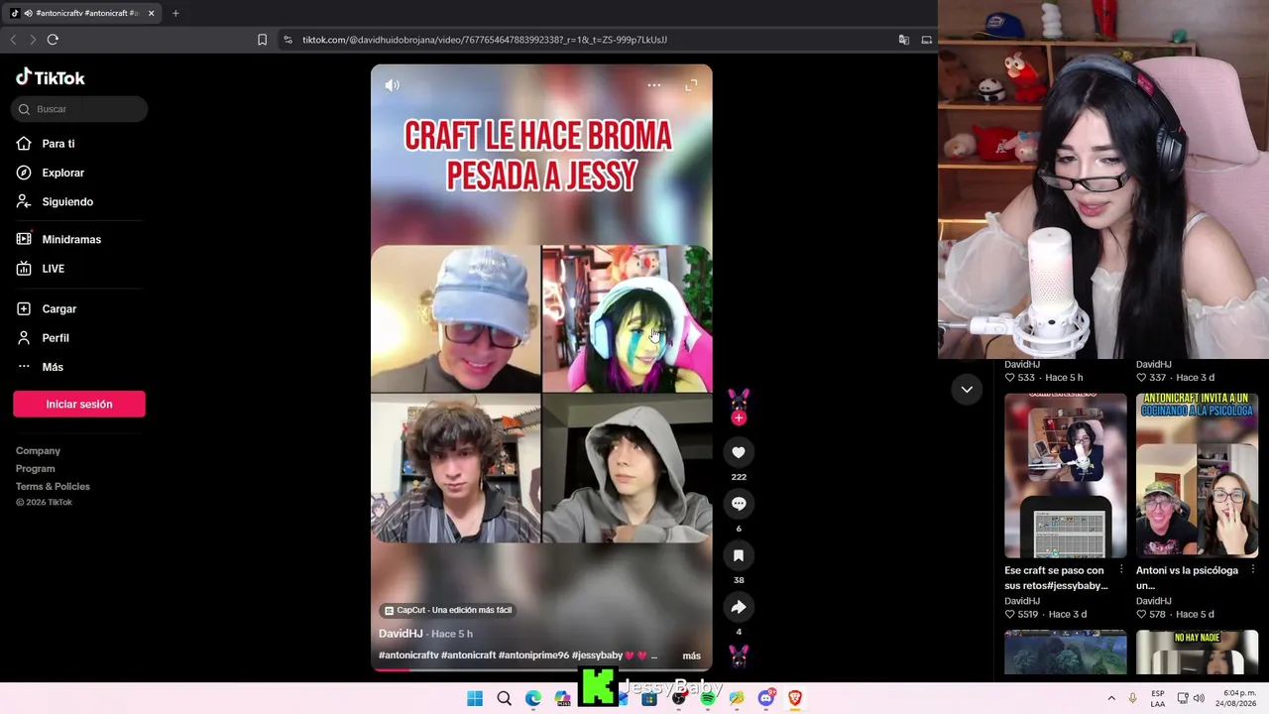Open Brave browser from the taskbar
The height and width of the screenshot is (714, 1269).
click(x=794, y=698)
